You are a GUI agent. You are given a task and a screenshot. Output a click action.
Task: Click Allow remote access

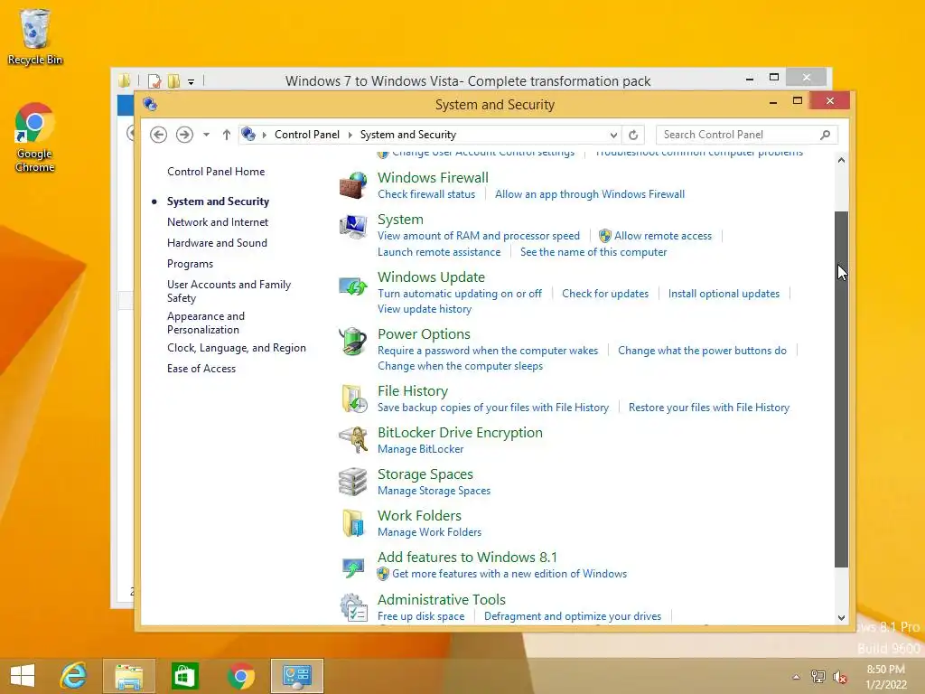(663, 236)
